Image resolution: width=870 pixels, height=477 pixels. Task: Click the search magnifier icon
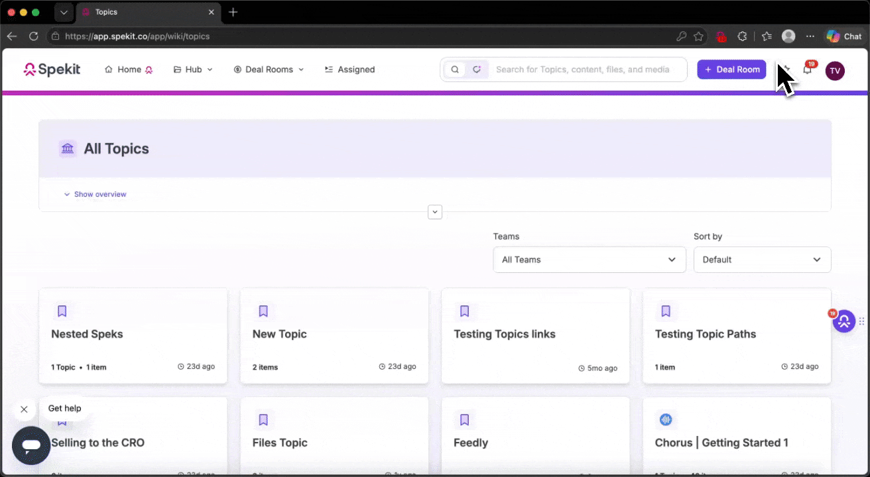455,70
